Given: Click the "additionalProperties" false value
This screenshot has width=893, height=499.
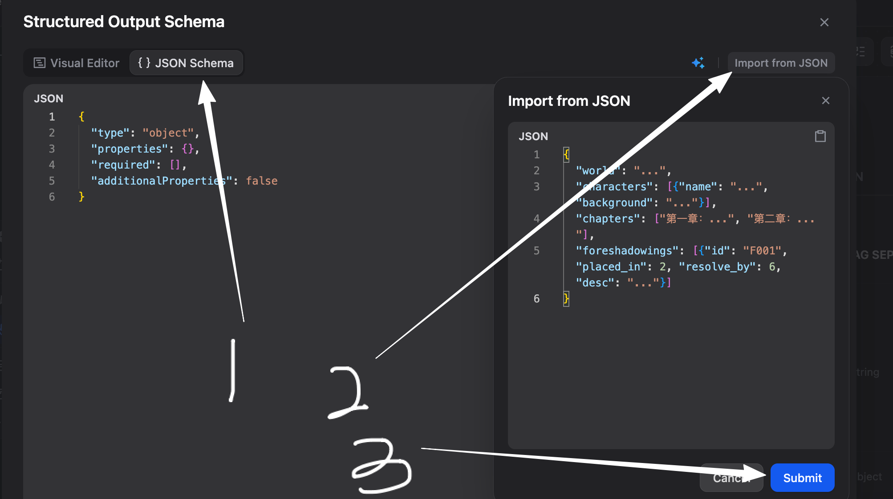Looking at the screenshot, I should click(x=262, y=181).
